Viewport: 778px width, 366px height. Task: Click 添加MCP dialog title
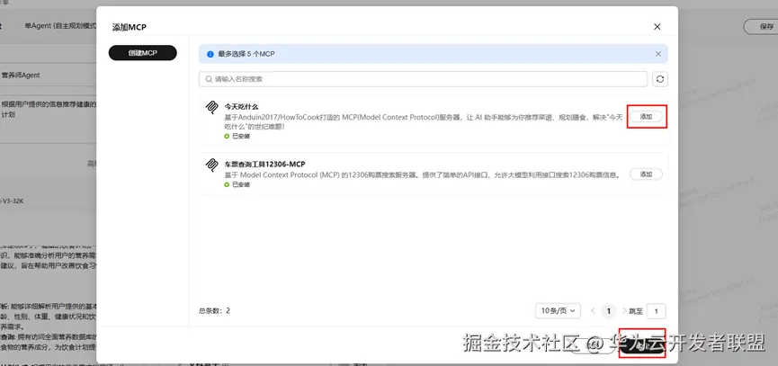130,27
